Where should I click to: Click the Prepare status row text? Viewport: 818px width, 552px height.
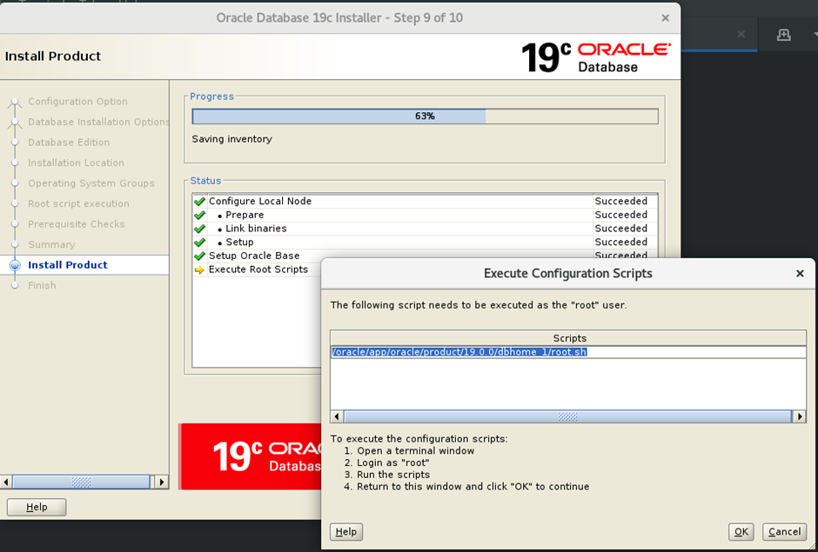click(245, 215)
